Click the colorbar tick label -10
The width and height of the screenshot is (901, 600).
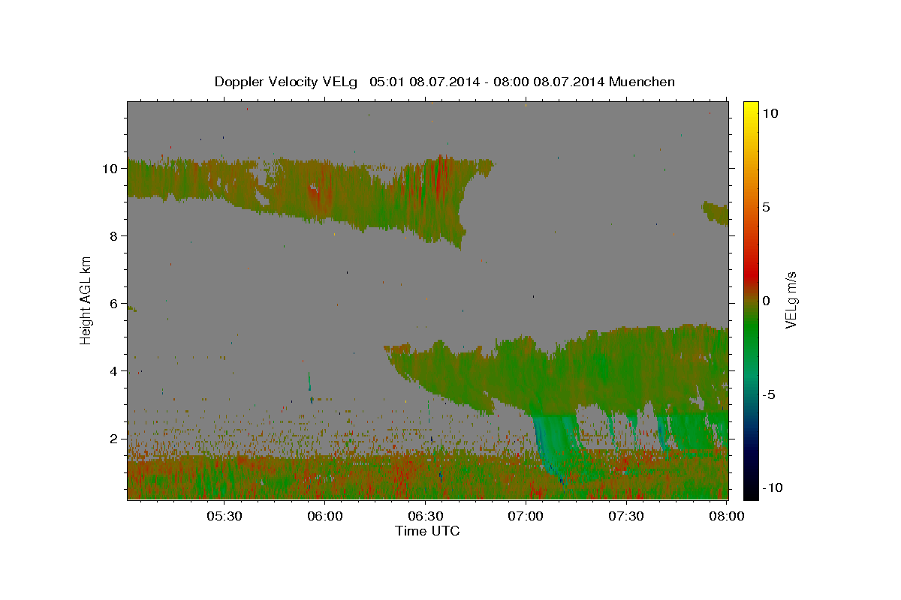(773, 488)
